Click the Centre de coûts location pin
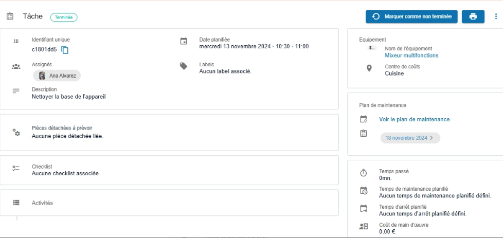This screenshot has width=503, height=238. tap(369, 68)
